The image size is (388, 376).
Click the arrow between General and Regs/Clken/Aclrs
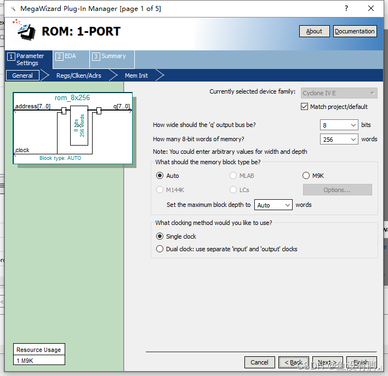[x=45, y=75]
